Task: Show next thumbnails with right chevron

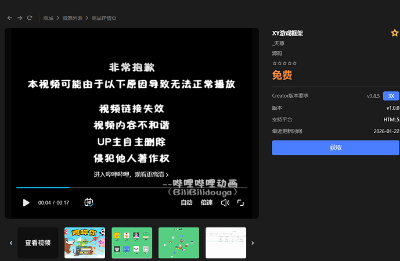Action: click(253, 243)
